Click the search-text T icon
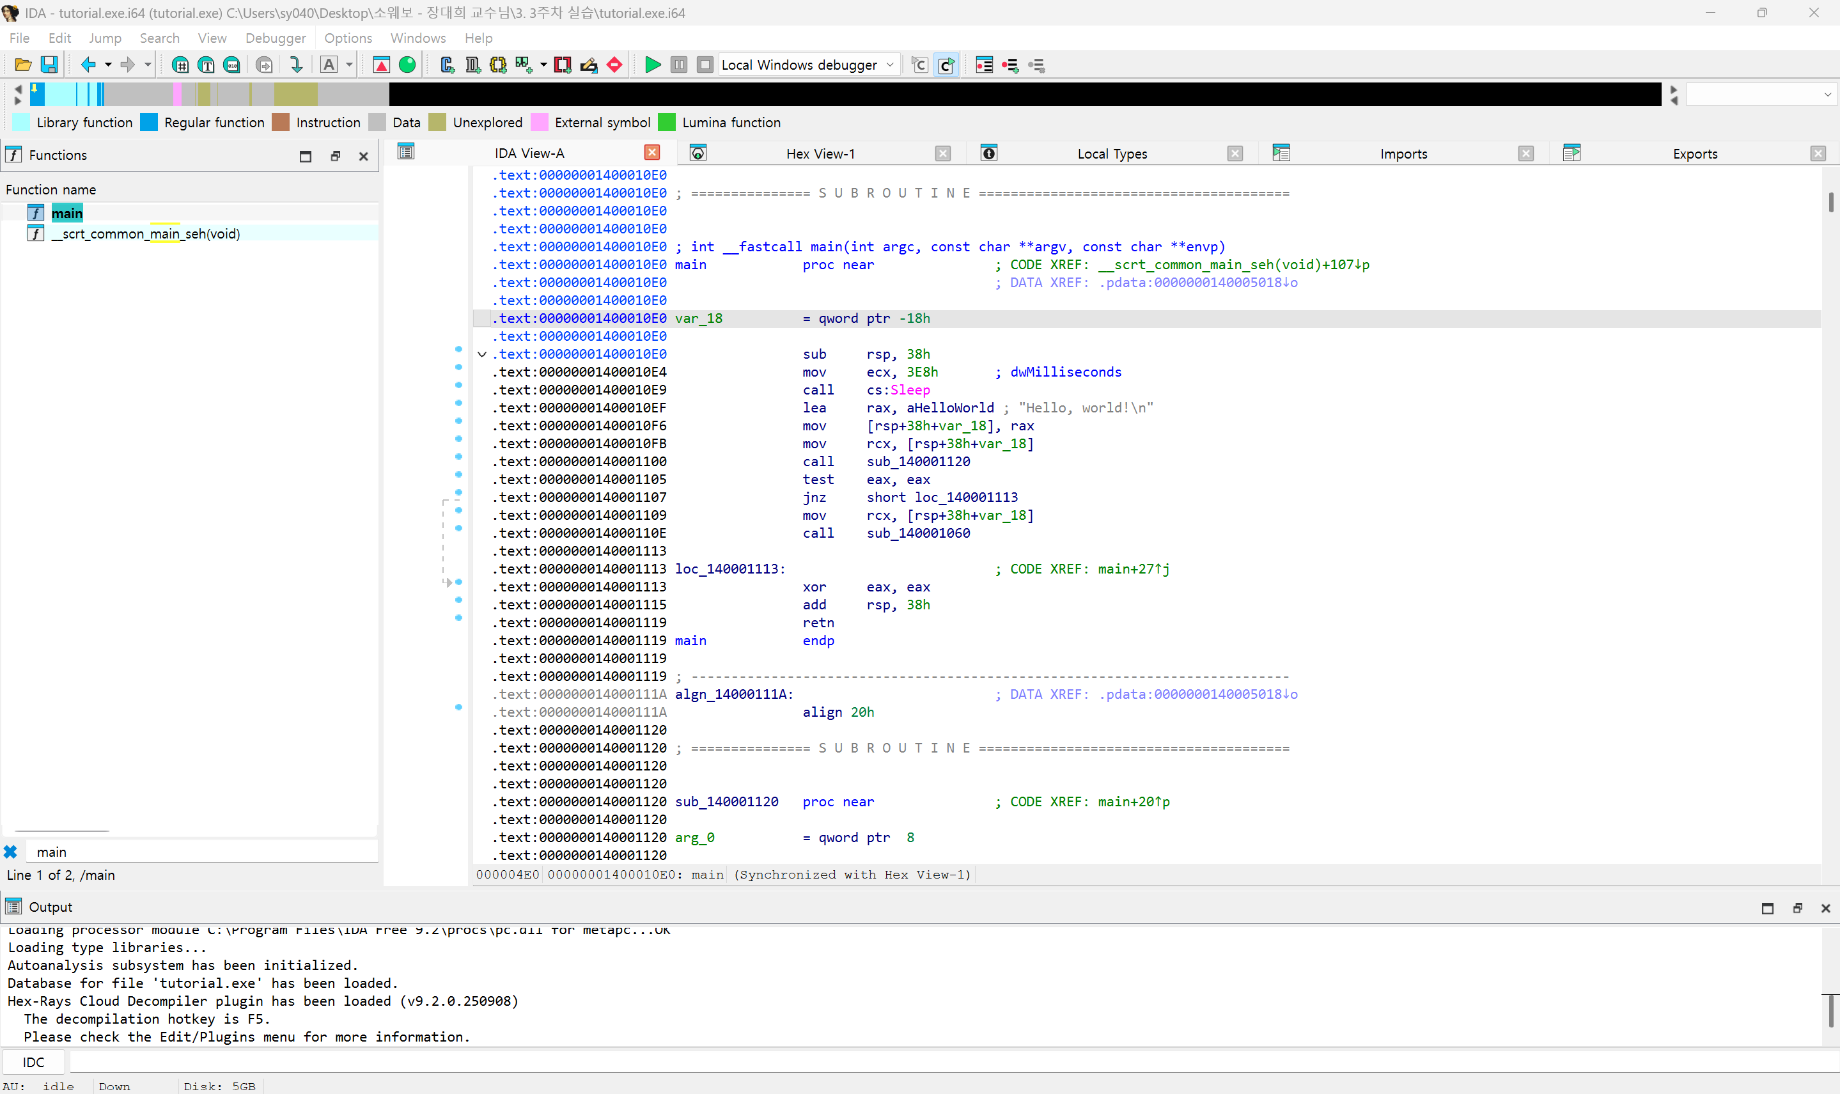Screen dimensions: 1840x1094 (x=207, y=65)
